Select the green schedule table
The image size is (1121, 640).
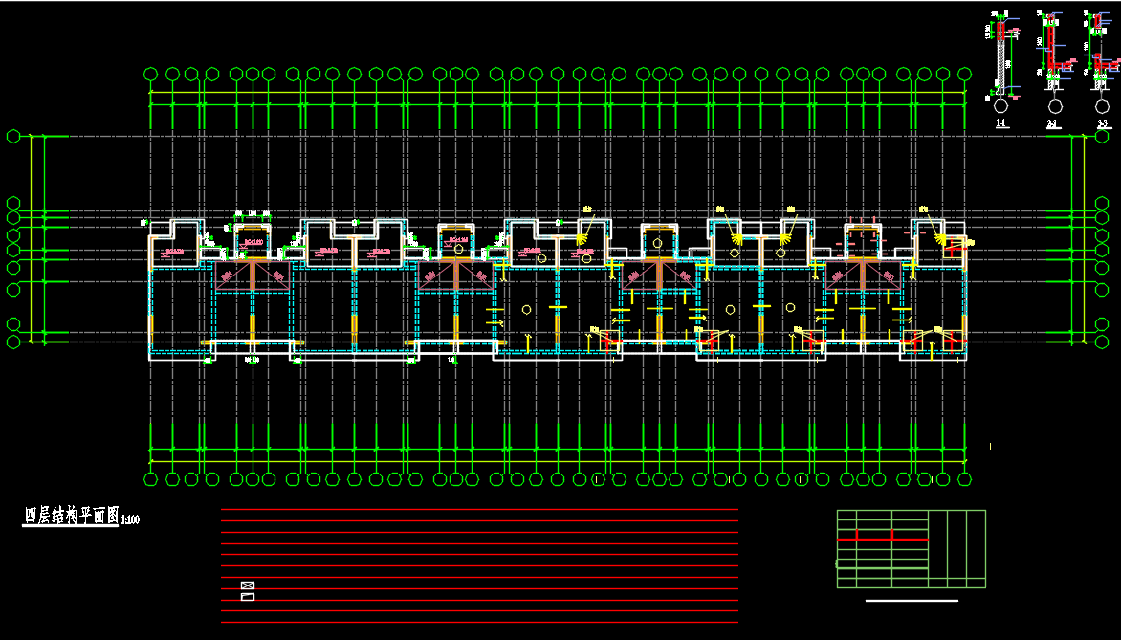pos(912,549)
